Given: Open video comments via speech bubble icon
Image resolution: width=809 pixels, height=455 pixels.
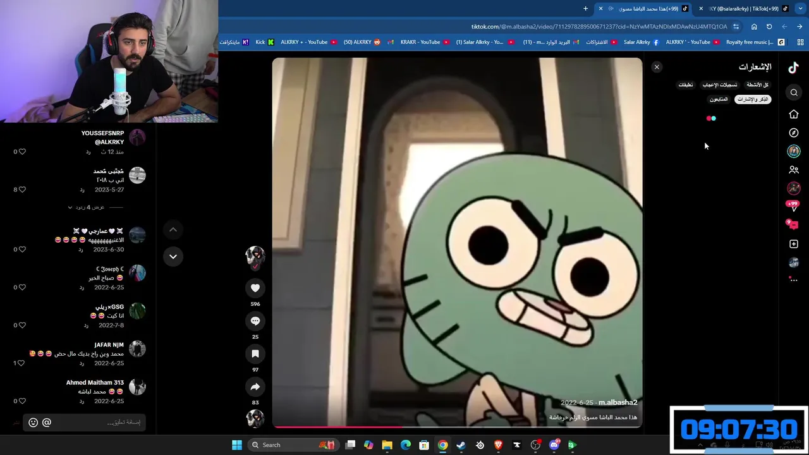Looking at the screenshot, I should [x=255, y=321].
